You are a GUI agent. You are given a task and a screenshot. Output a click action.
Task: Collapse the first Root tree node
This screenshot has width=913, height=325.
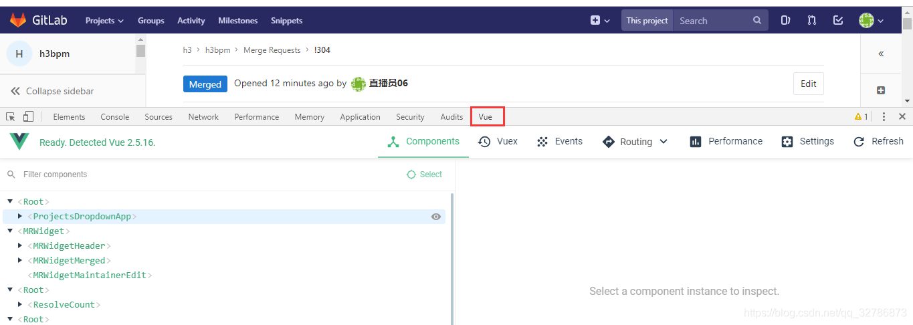[x=10, y=201]
